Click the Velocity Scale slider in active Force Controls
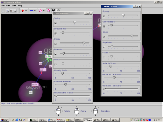The width and height of the screenshot is (163, 122). (x=121, y=66)
